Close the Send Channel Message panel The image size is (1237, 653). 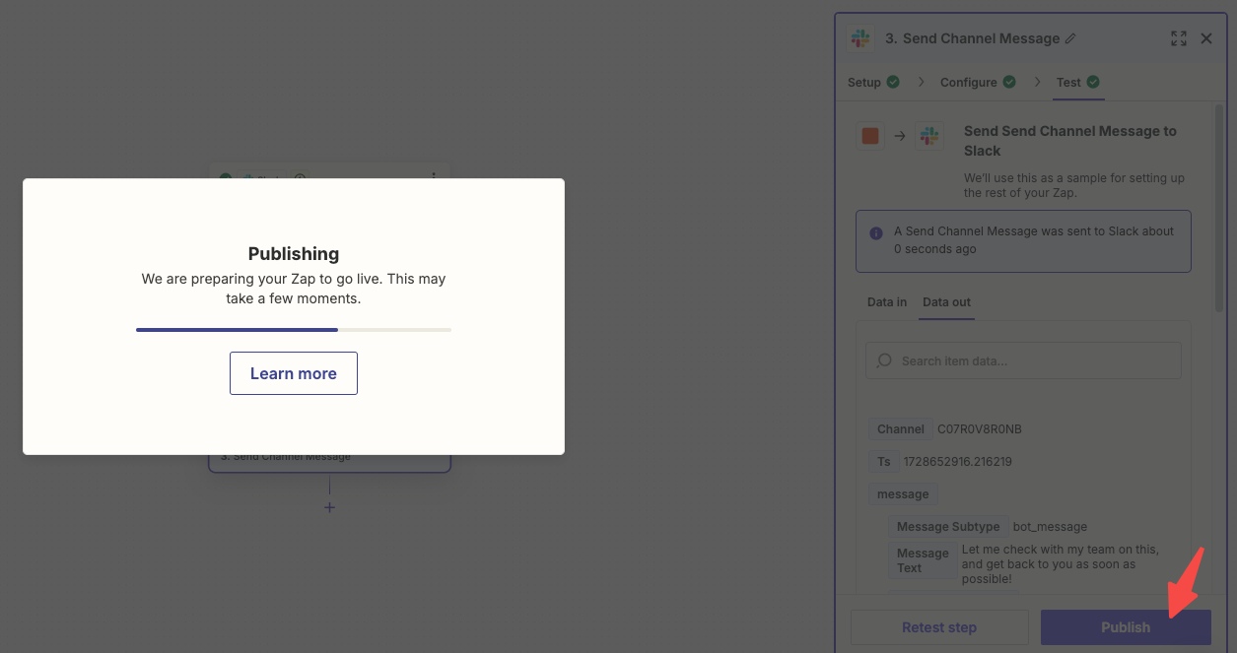point(1206,38)
